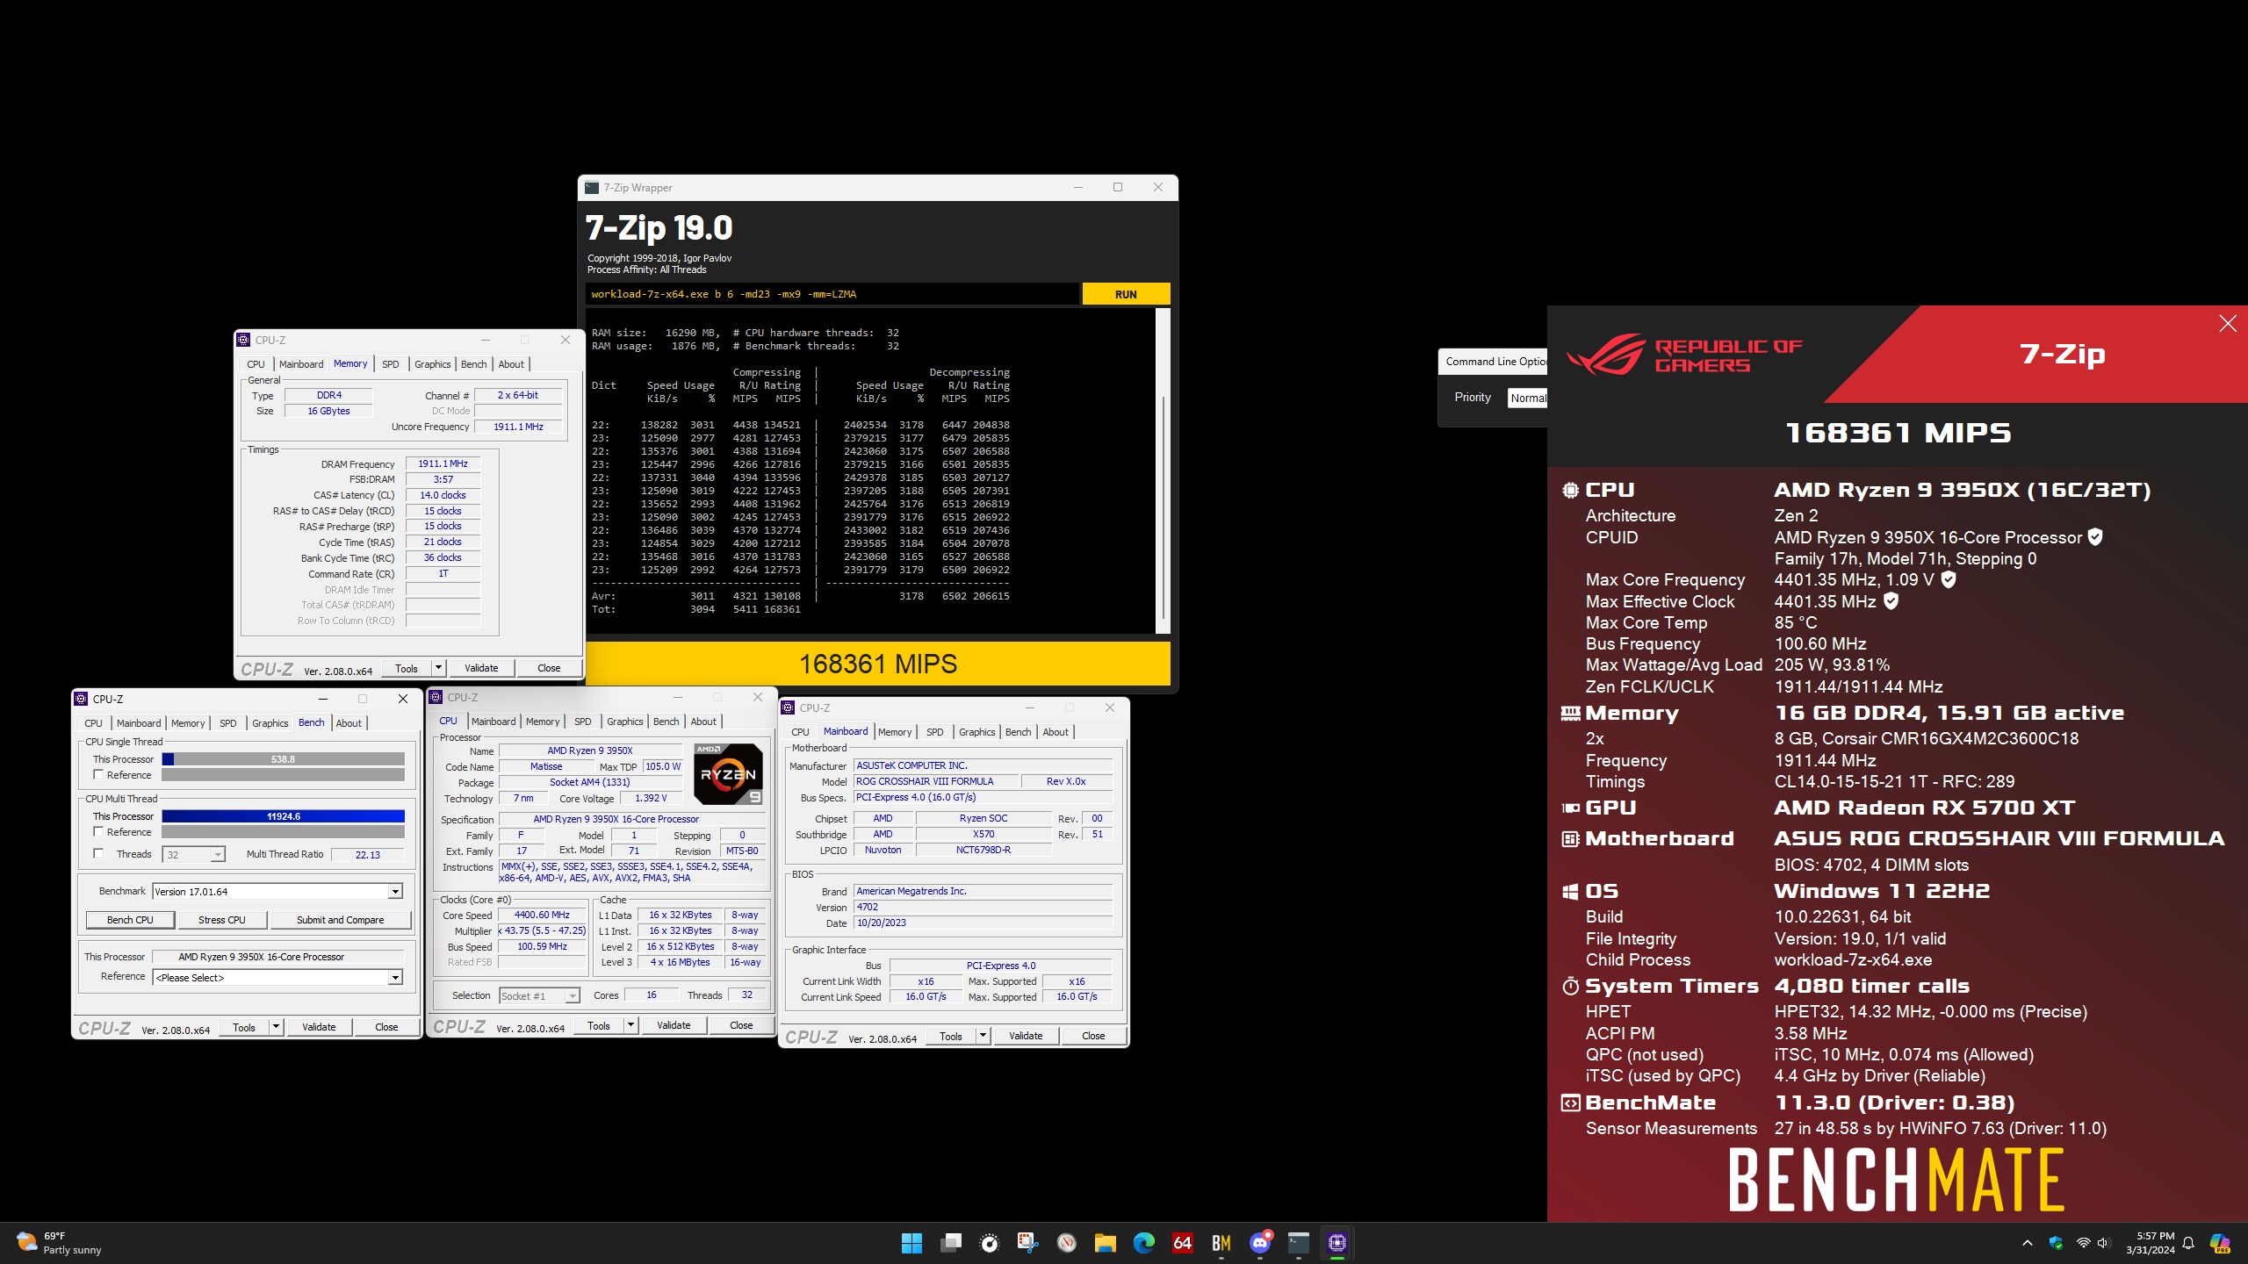Open BenchMate BM icon on taskbar

1221,1243
